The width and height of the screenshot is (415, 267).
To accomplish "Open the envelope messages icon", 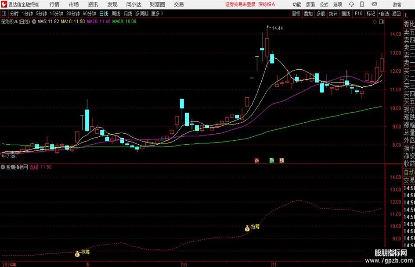I will pyautogui.click(x=374, y=4).
